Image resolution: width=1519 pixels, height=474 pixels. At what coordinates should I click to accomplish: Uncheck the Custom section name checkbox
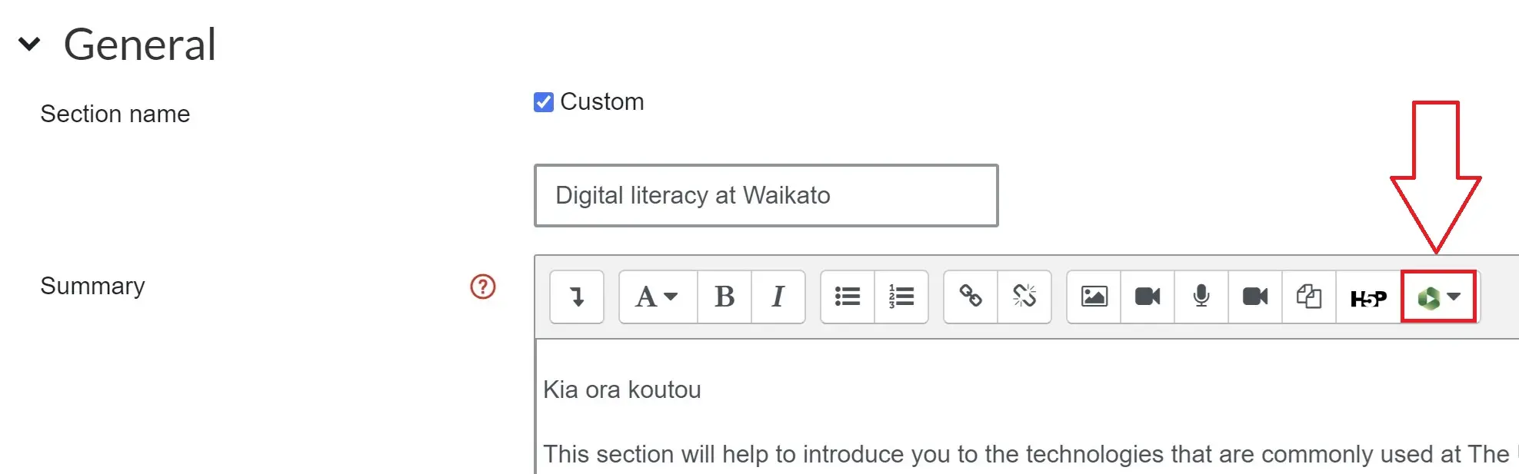coord(544,102)
